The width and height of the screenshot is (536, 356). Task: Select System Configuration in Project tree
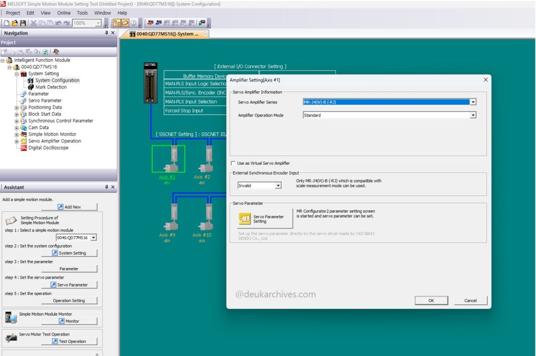point(57,80)
